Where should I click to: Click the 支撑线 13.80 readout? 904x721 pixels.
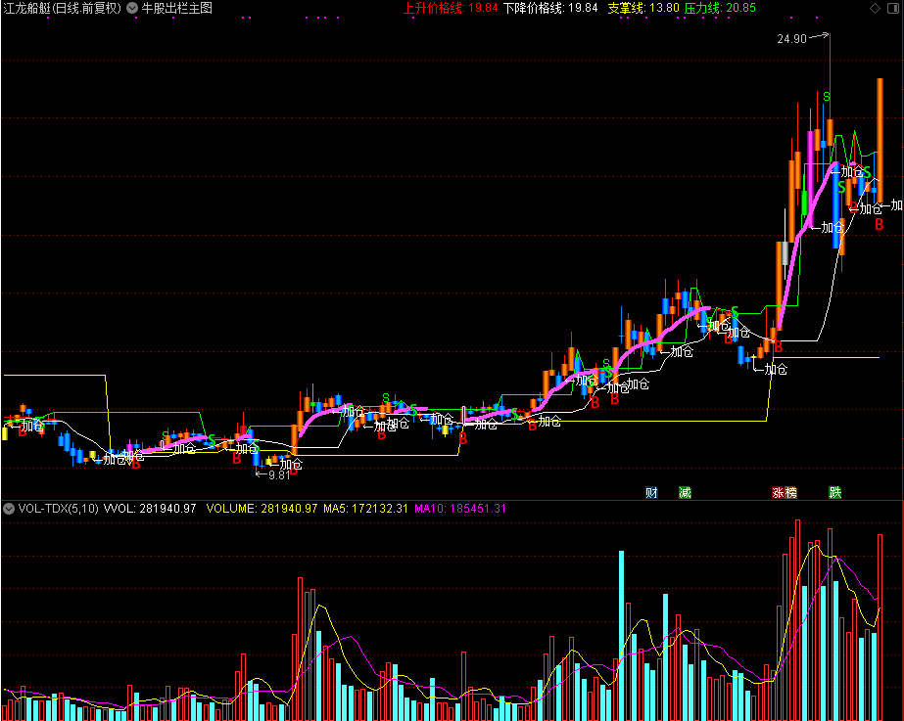click(x=643, y=8)
